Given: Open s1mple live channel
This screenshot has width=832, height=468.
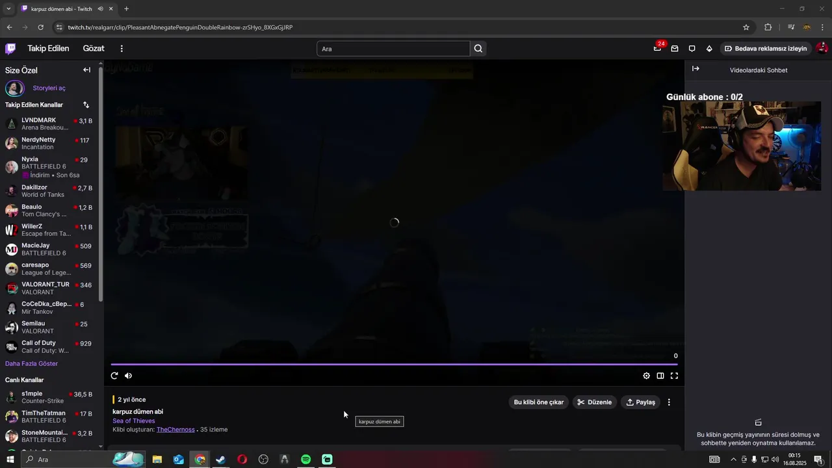Looking at the screenshot, I should 49,397.
